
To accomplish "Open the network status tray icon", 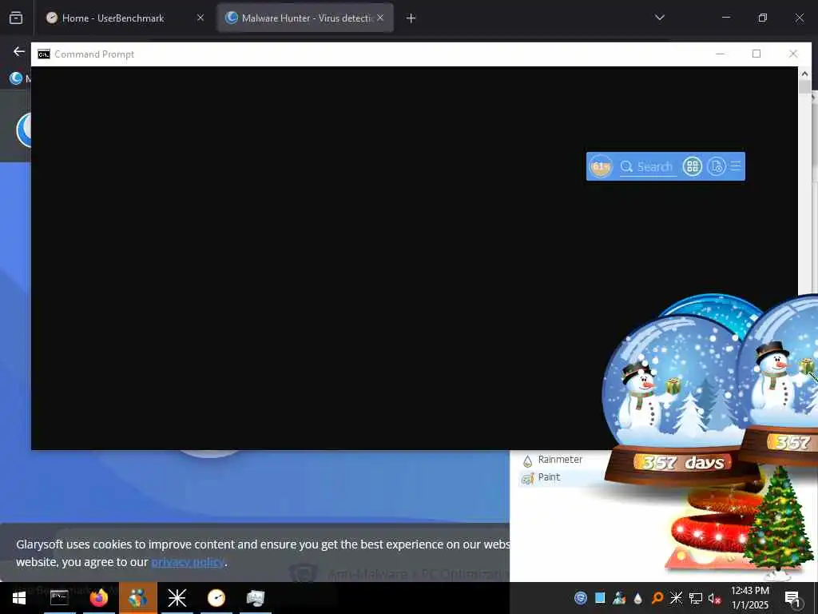I will [x=696, y=598].
